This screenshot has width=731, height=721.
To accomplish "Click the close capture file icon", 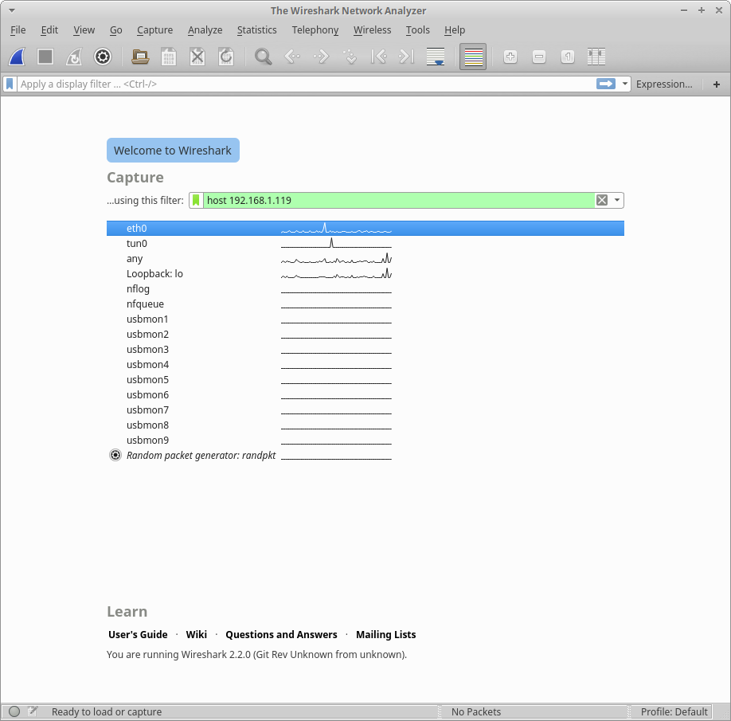I will coord(197,57).
